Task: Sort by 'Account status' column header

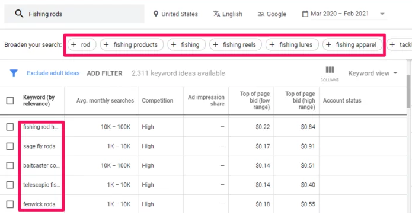Action: [x=342, y=101]
